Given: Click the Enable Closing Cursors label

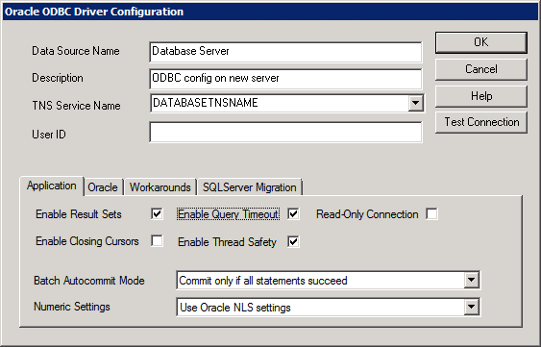Looking at the screenshot, I should coord(87,241).
